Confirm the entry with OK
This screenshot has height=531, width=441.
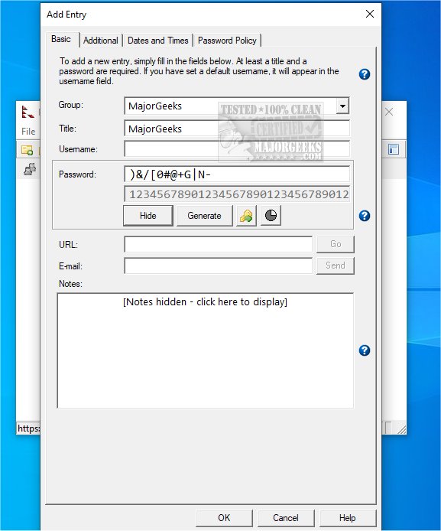click(x=224, y=518)
